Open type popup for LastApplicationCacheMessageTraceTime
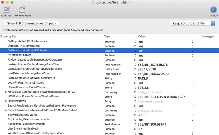 coord(135,65)
